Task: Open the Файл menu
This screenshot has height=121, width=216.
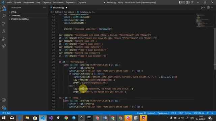Action: [9, 2]
